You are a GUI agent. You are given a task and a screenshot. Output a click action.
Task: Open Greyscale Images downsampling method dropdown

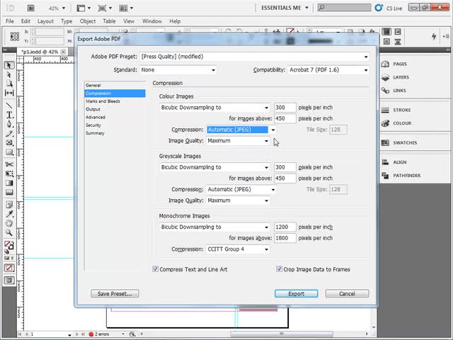[214, 167]
